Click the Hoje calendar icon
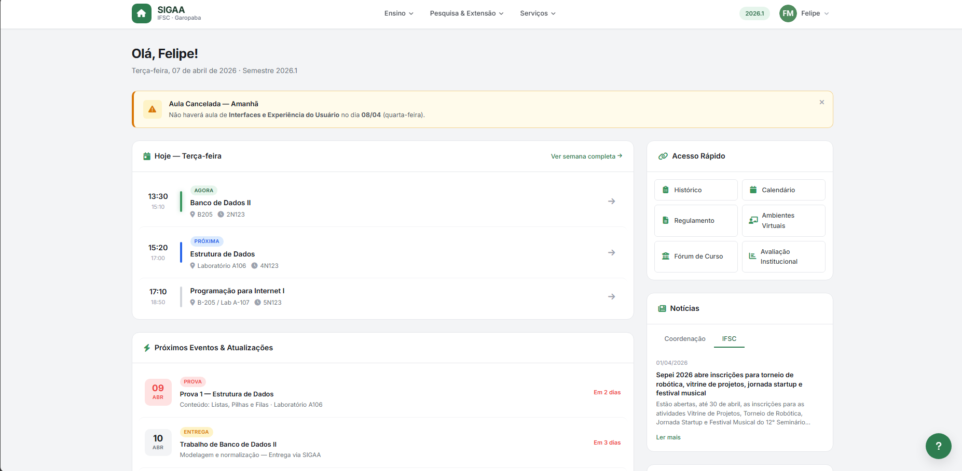The image size is (962, 471). 147,156
